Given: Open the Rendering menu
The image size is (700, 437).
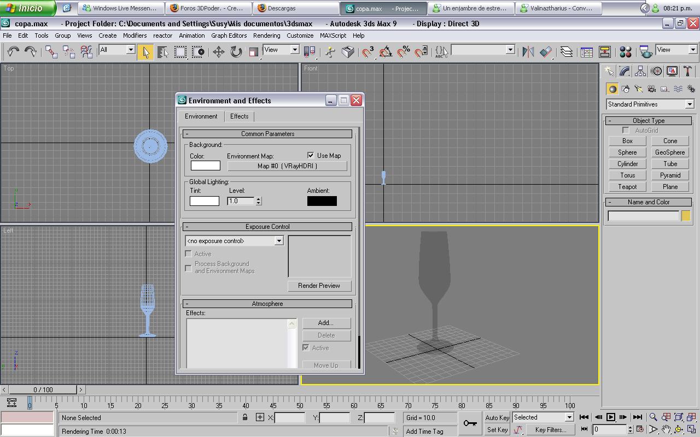Looking at the screenshot, I should (266, 36).
